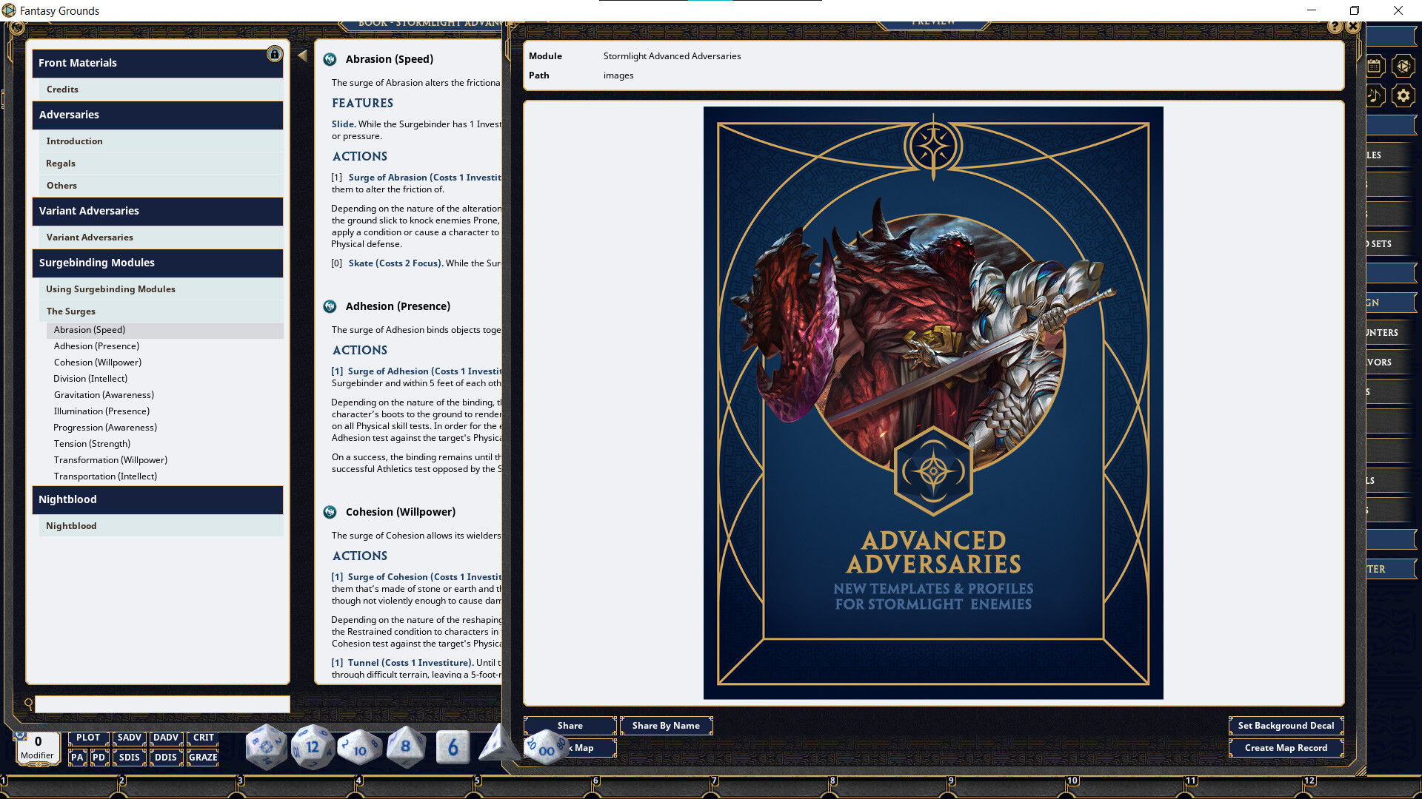Enable the SADV modifier
Viewport: 1422px width, 799px height.
[129, 738]
